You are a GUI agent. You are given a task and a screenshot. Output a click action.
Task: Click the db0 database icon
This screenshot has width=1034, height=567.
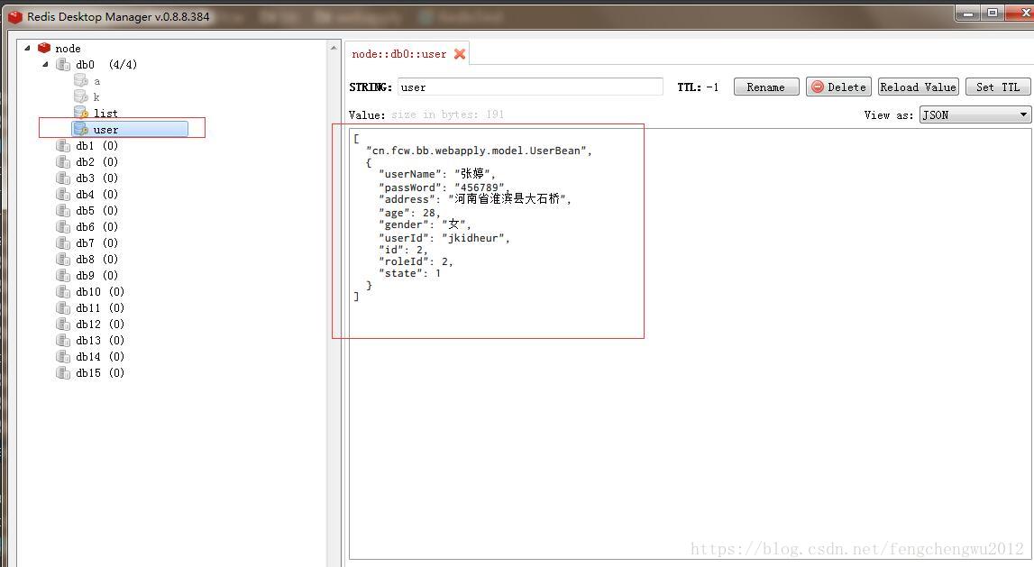click(63, 65)
